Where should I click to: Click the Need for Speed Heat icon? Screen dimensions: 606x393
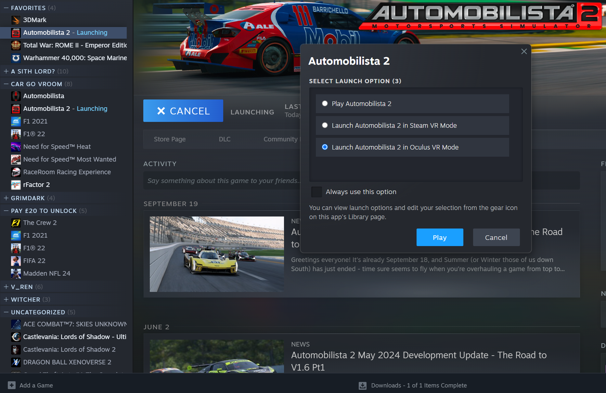pyautogui.click(x=16, y=147)
